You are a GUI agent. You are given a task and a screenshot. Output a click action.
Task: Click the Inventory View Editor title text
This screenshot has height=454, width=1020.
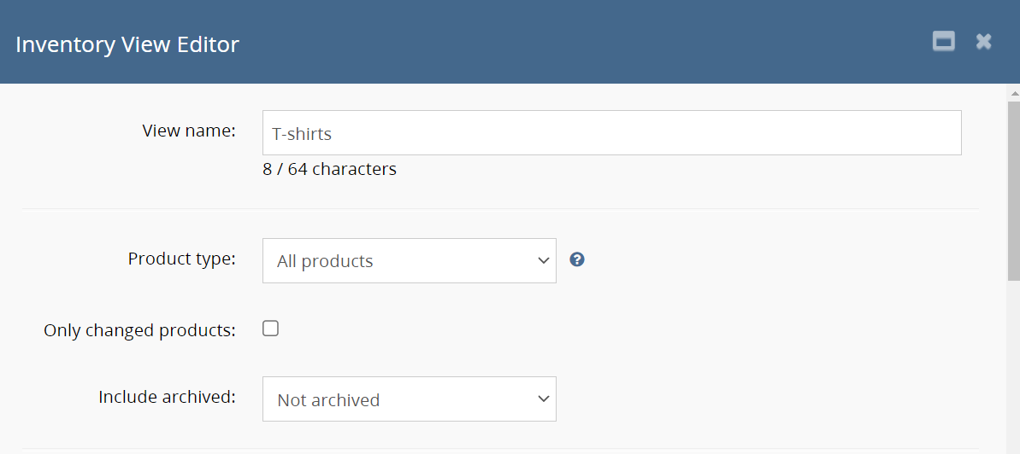(x=127, y=44)
